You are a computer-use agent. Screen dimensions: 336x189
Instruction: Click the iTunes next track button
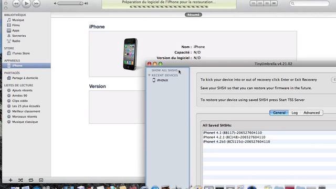point(36,4)
